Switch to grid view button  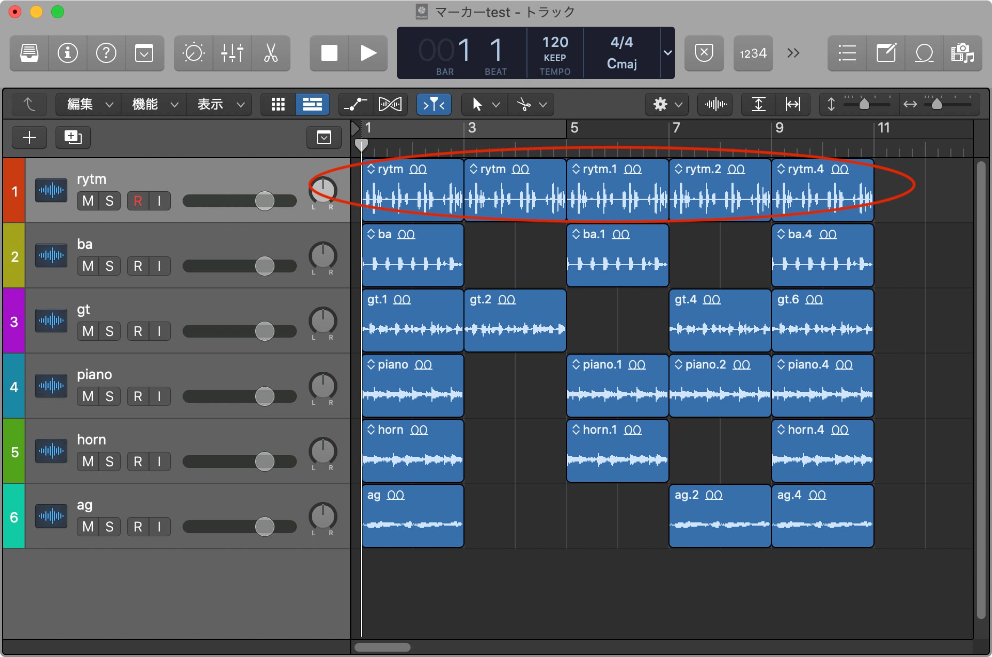(x=278, y=104)
